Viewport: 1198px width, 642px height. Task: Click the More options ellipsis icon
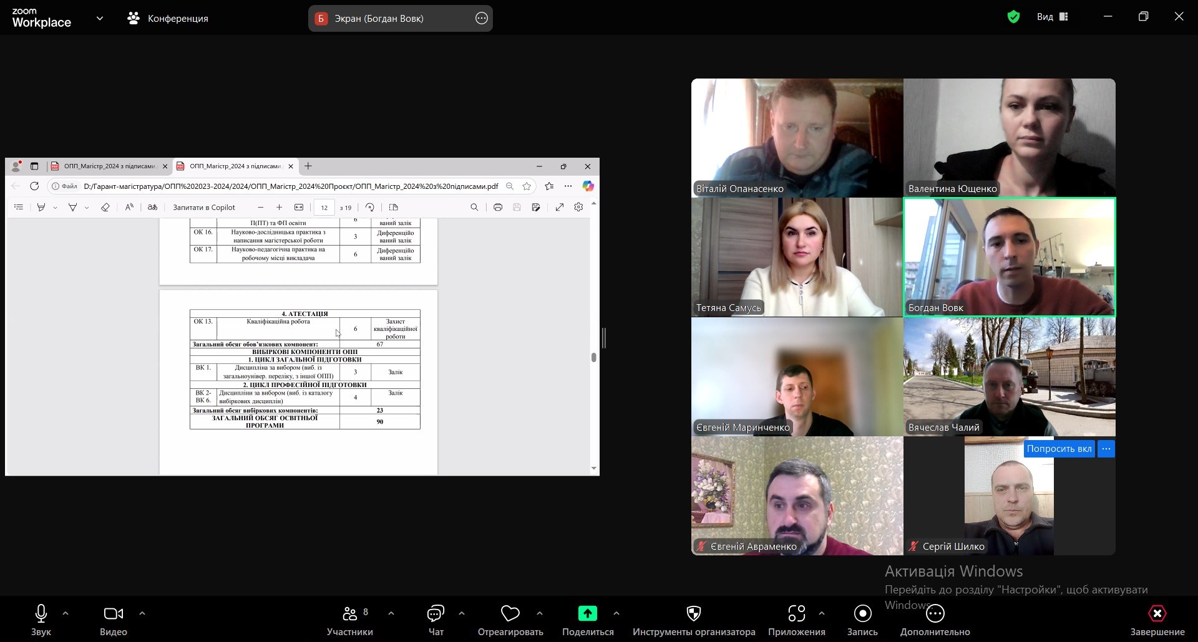pyautogui.click(x=935, y=614)
